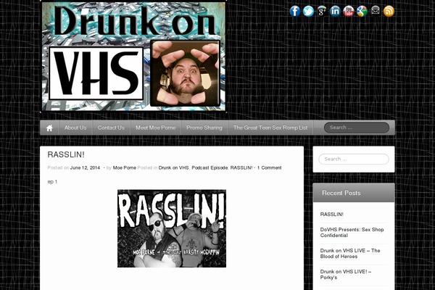Viewport: 435px width, 290px height.
Task: Focus the sidebar search field
Action: point(354,159)
